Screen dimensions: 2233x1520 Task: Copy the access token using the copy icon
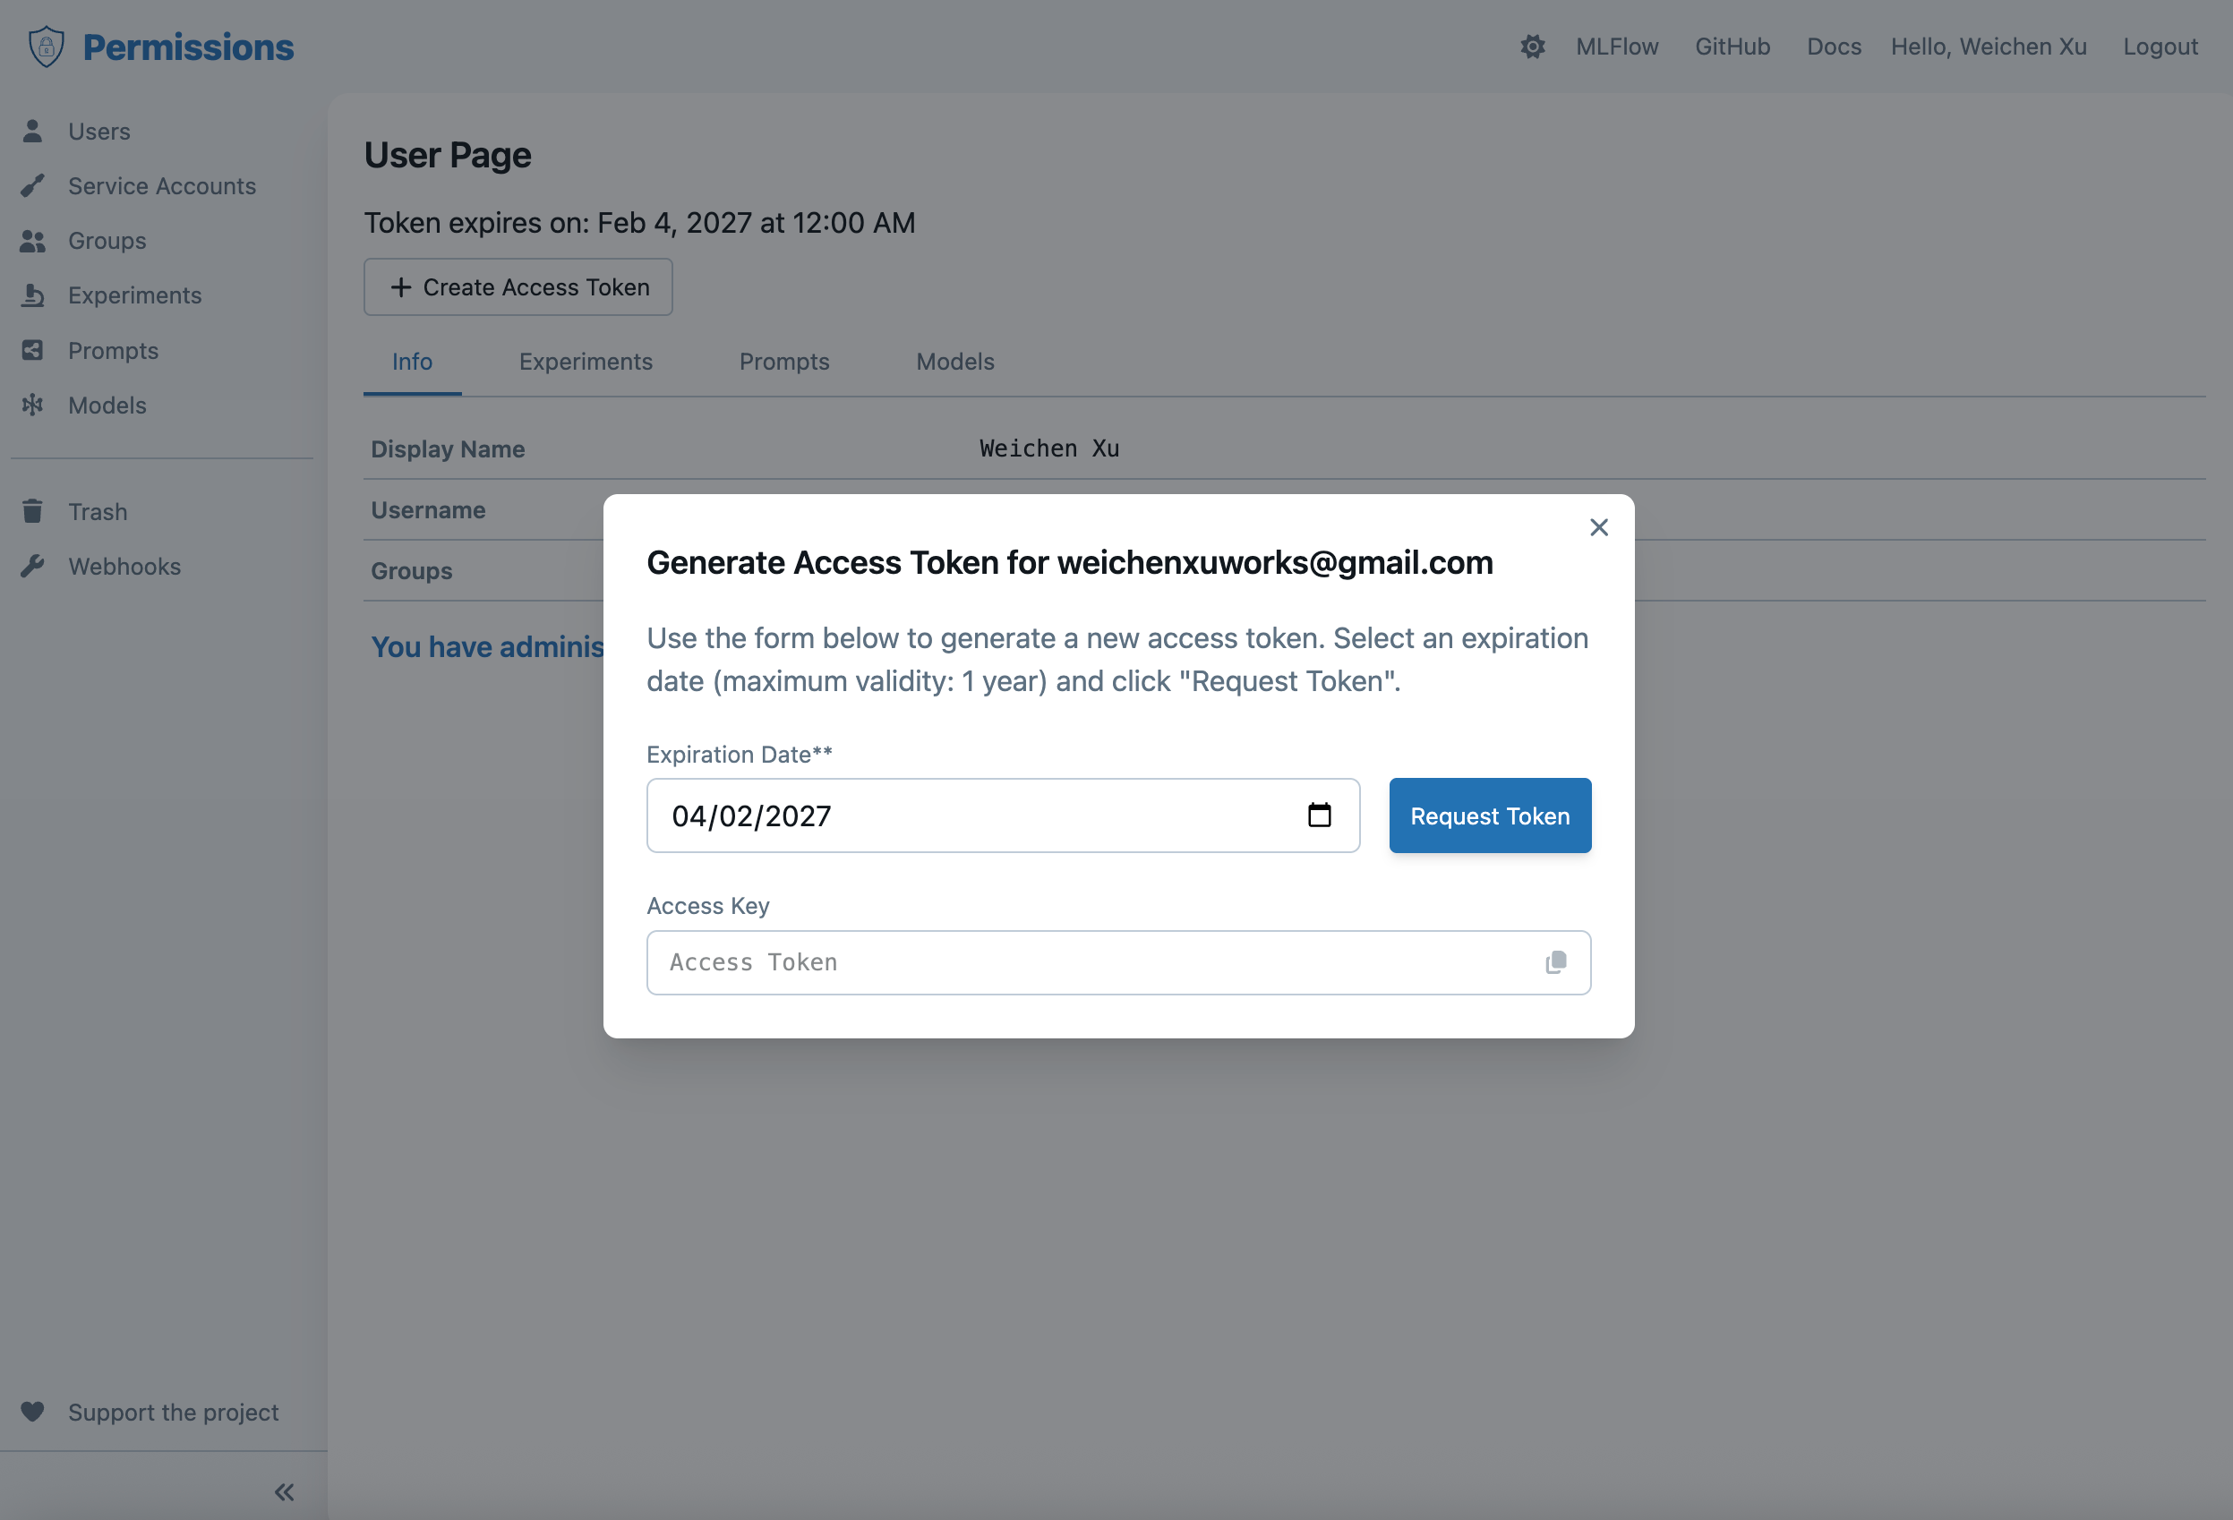(1555, 961)
